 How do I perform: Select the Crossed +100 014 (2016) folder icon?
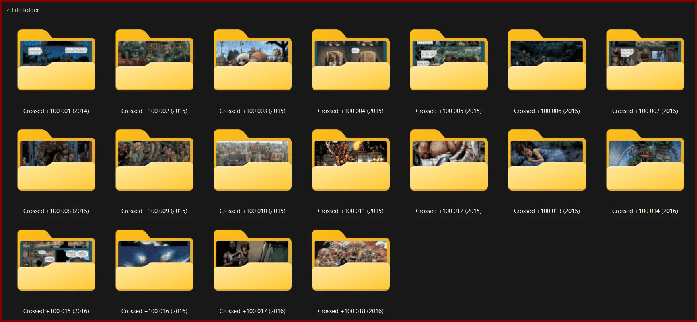645,160
